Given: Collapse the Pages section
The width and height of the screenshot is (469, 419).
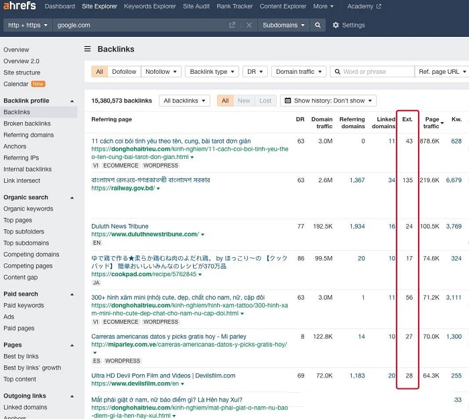Looking at the screenshot, I should [x=72, y=345].
